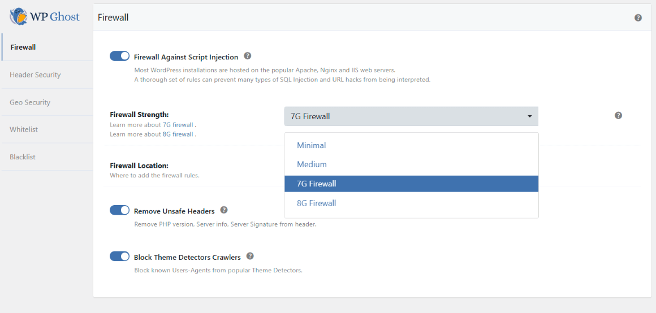Follow the 7G firewall learn more link
656x313 pixels.
(178, 125)
